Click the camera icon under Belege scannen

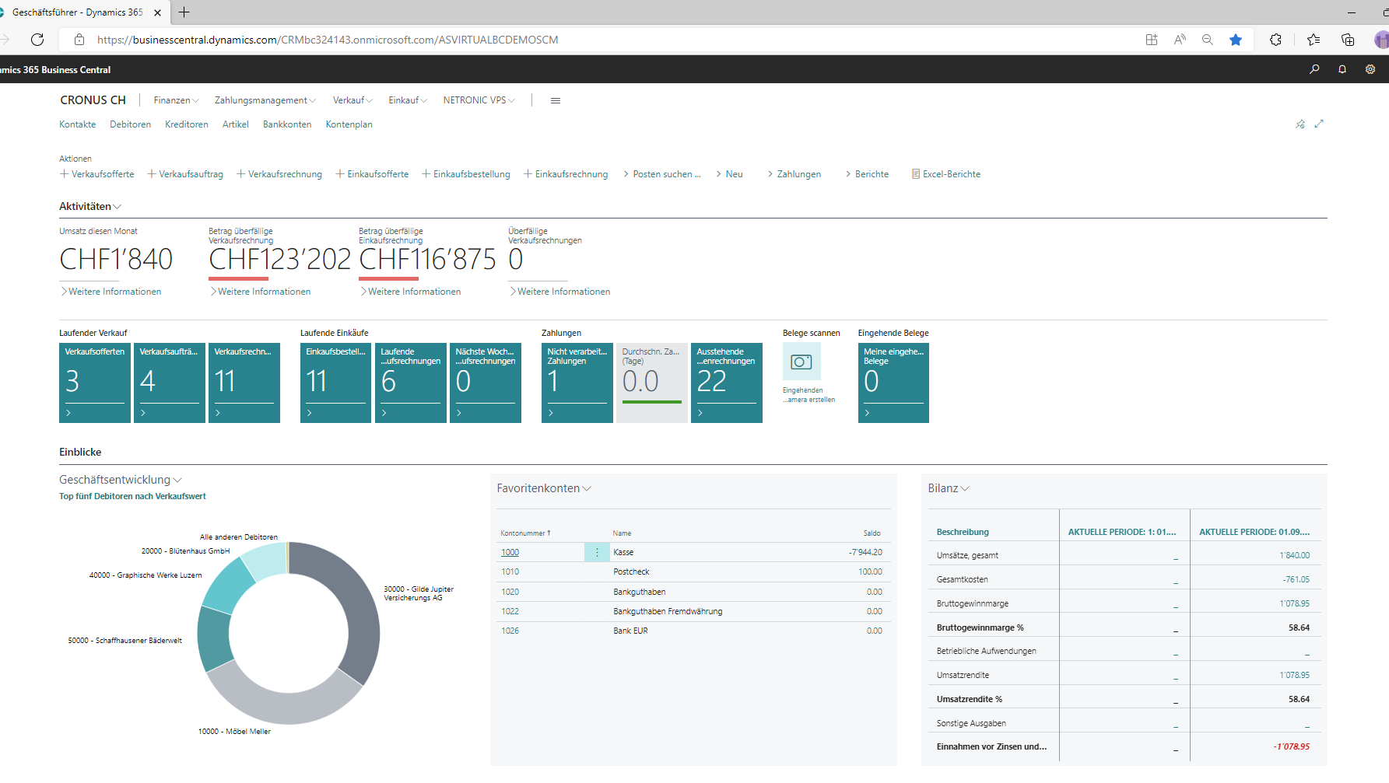tap(801, 362)
